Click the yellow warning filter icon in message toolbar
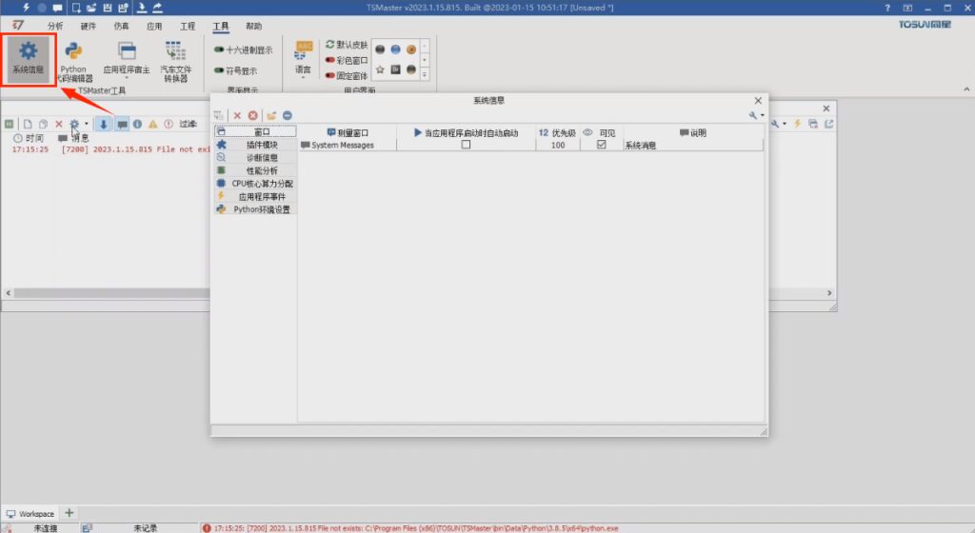 [x=152, y=124]
